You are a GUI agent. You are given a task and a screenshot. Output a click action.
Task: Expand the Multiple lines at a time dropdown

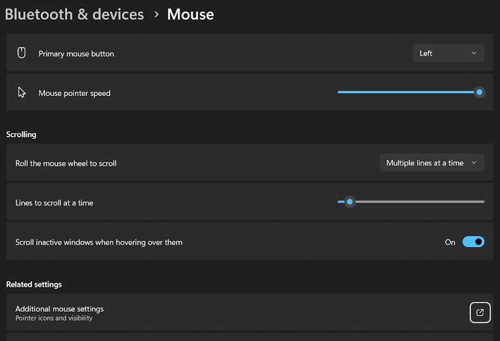432,163
